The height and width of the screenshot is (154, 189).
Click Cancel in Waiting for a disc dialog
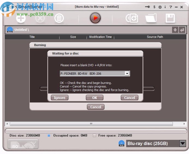click(129, 98)
